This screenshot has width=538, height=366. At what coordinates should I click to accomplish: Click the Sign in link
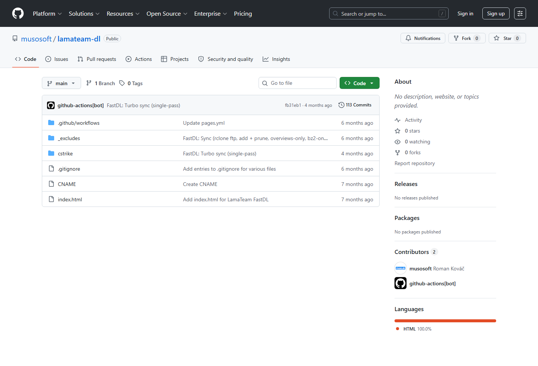[465, 13]
